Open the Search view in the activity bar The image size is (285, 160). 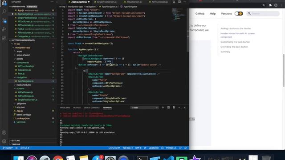[4, 12]
